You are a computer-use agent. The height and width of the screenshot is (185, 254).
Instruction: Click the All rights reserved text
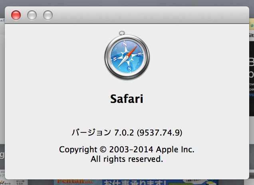click(127, 159)
